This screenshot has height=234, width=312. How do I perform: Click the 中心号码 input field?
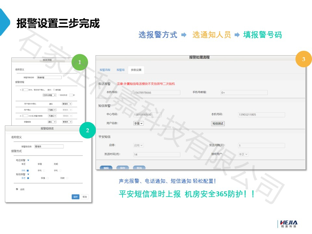[156, 115]
